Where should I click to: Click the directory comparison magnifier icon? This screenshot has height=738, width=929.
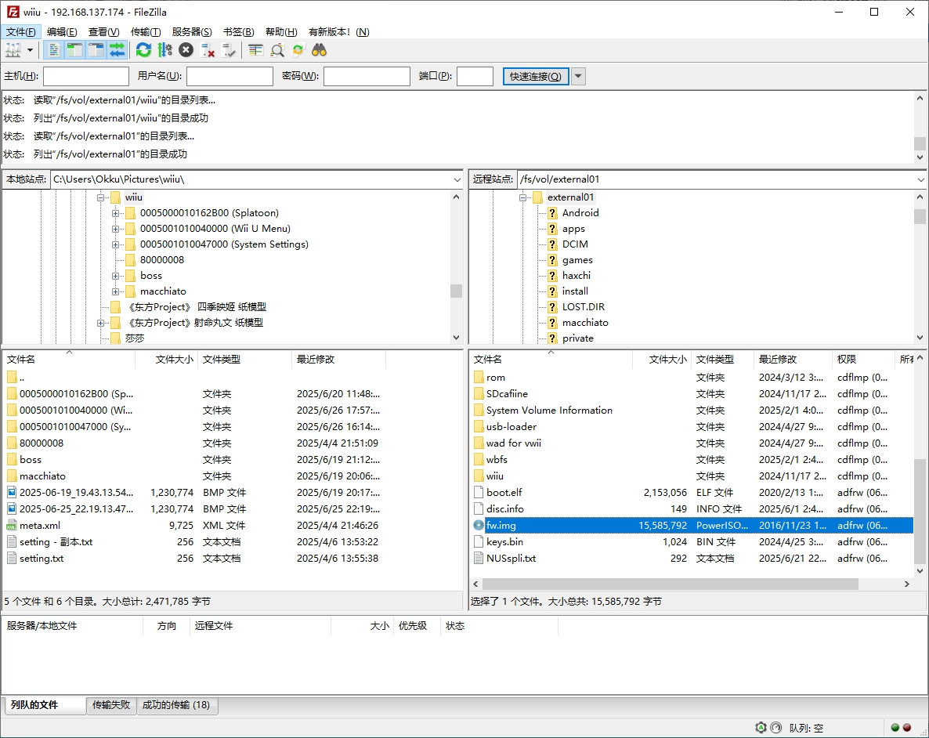pyautogui.click(x=277, y=50)
